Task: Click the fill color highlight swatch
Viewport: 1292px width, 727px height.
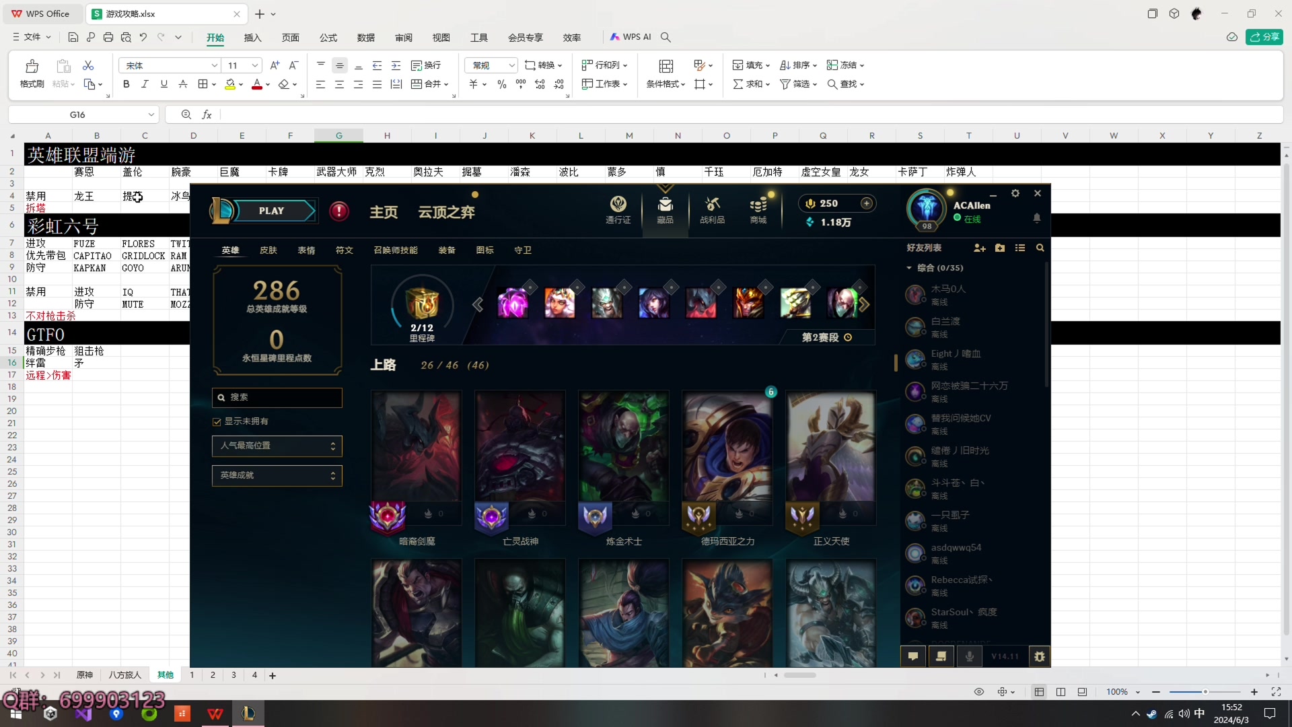Action: point(230,84)
